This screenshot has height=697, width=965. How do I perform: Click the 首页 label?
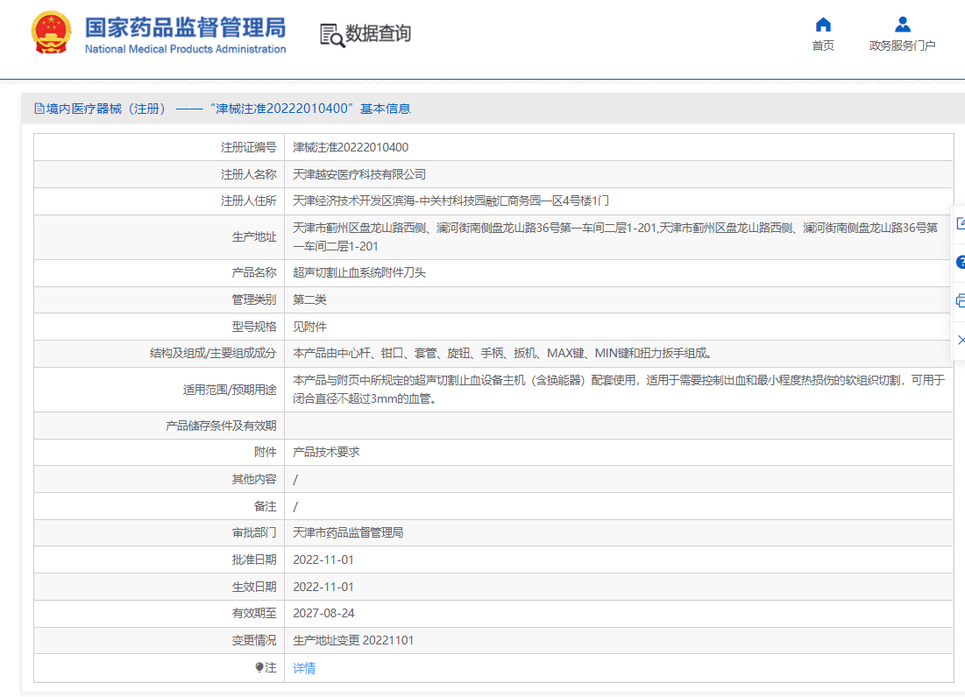coord(823,46)
